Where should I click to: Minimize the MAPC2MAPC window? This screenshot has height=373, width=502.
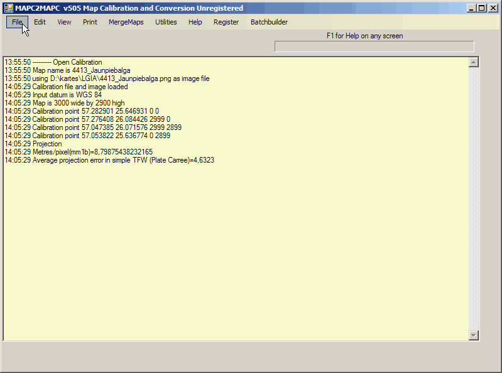tap(471, 8)
